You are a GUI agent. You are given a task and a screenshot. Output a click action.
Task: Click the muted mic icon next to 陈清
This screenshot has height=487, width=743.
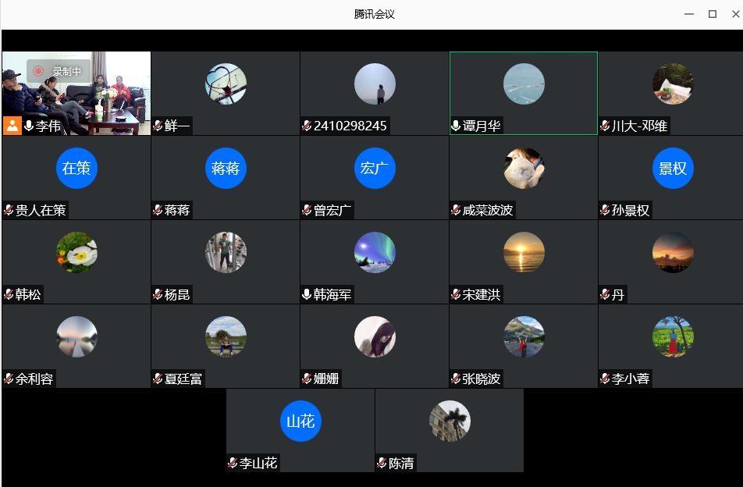point(382,464)
